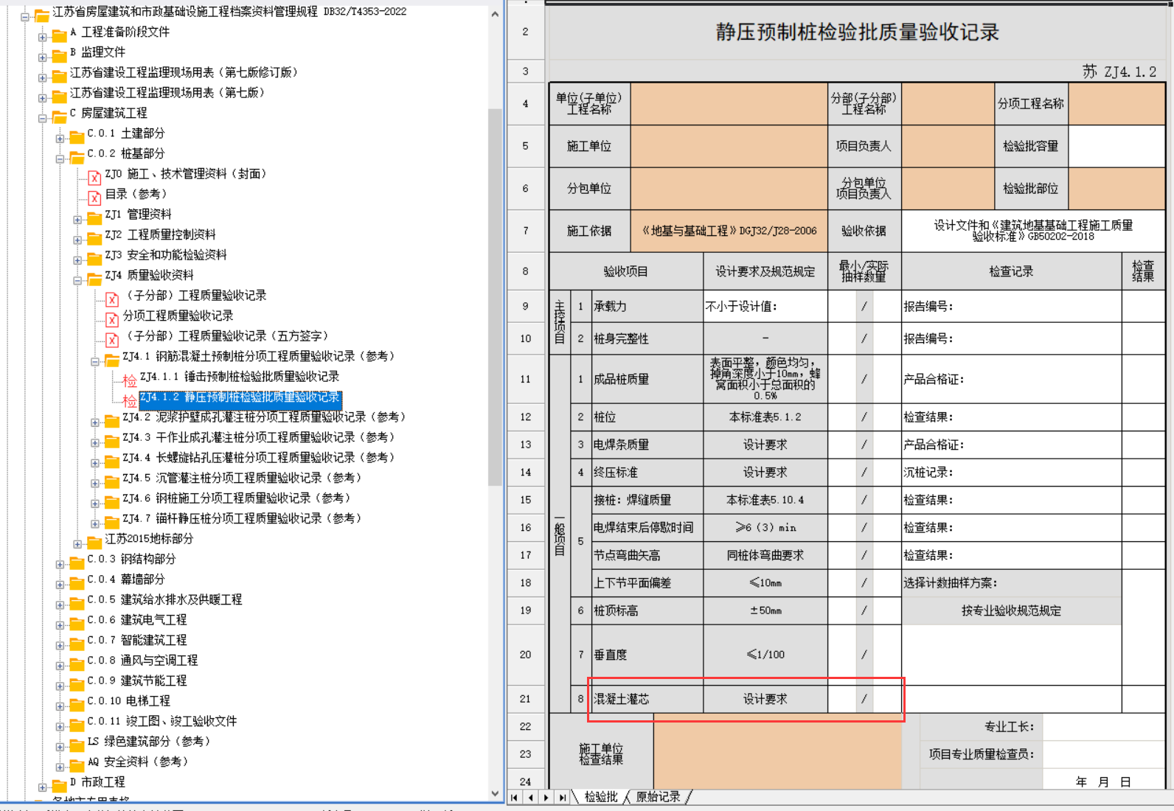Click the 单位工程名称 input cell
This screenshot has height=811, width=1174.
[x=729, y=103]
